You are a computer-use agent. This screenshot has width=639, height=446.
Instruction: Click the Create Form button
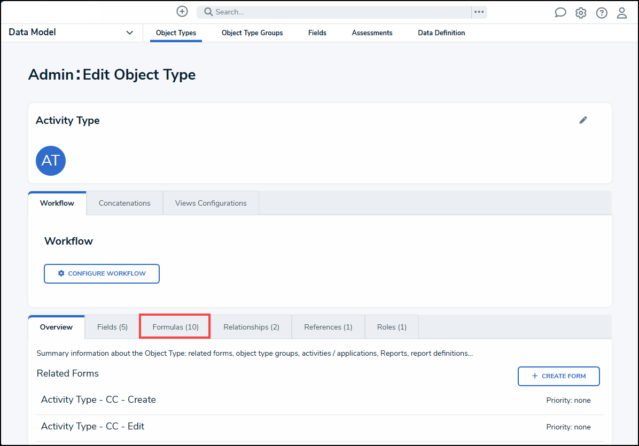(558, 376)
